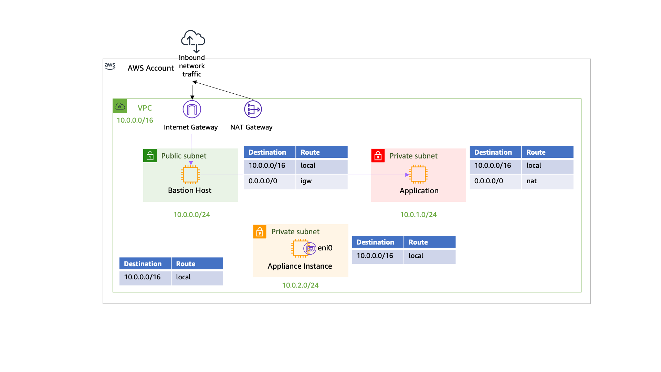Viewport: 661px width, 372px height.
Task: Click the VPC 10.0.0.0/16 CIDR text
Action: 135,120
